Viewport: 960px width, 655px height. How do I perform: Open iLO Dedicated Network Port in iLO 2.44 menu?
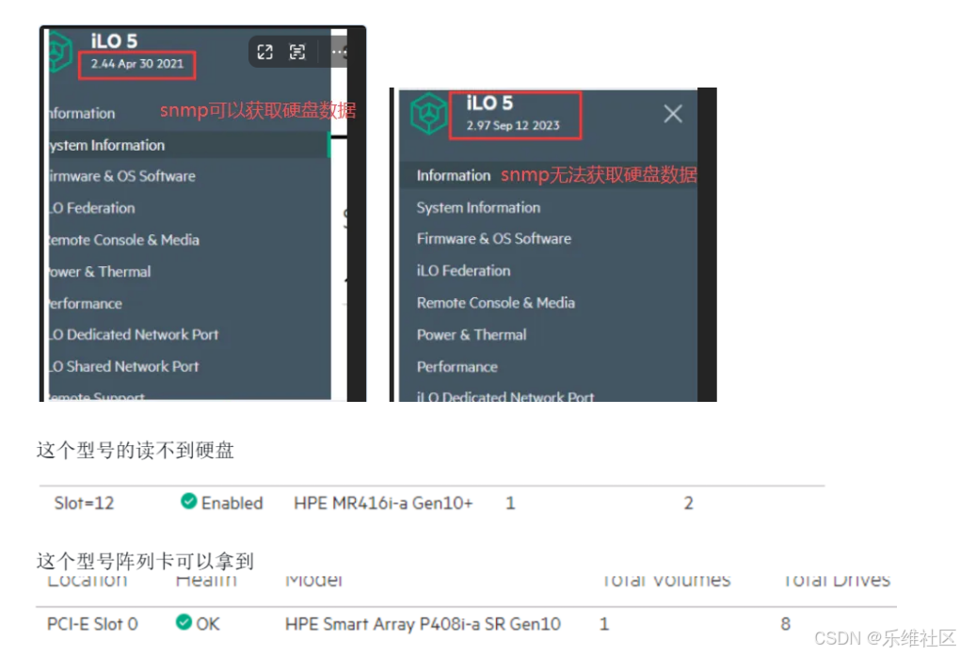coord(134,335)
